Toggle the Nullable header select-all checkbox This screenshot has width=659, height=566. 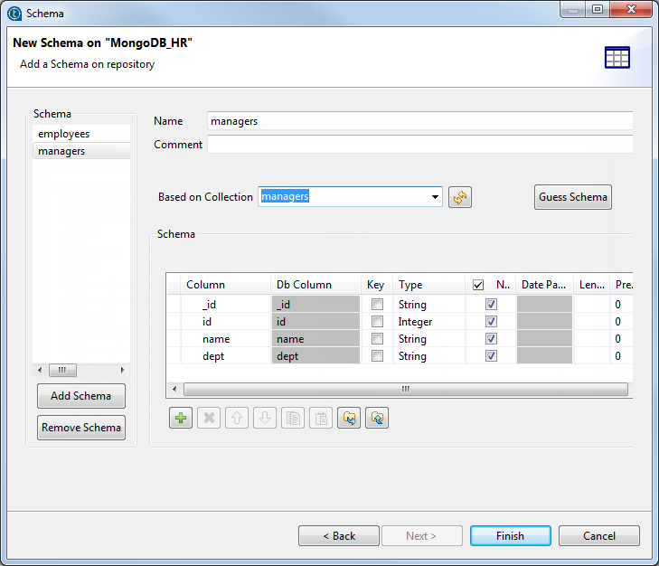pos(478,285)
